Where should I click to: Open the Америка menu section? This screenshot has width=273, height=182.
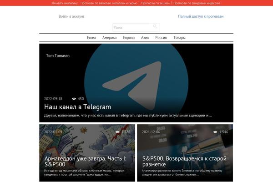tap(109, 38)
